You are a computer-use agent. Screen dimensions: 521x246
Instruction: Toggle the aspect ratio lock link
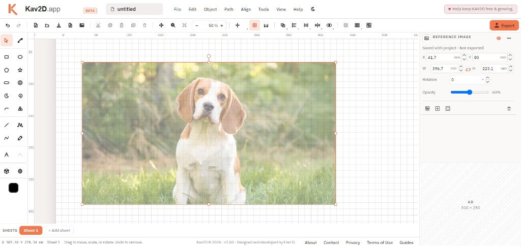point(468,69)
